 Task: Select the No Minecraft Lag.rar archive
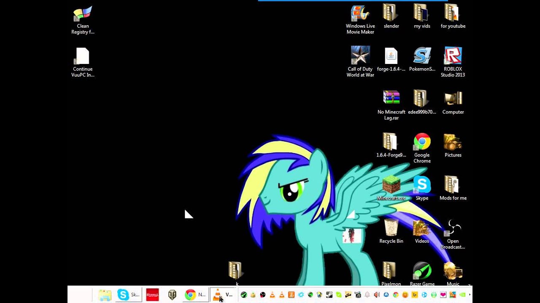pos(391,105)
